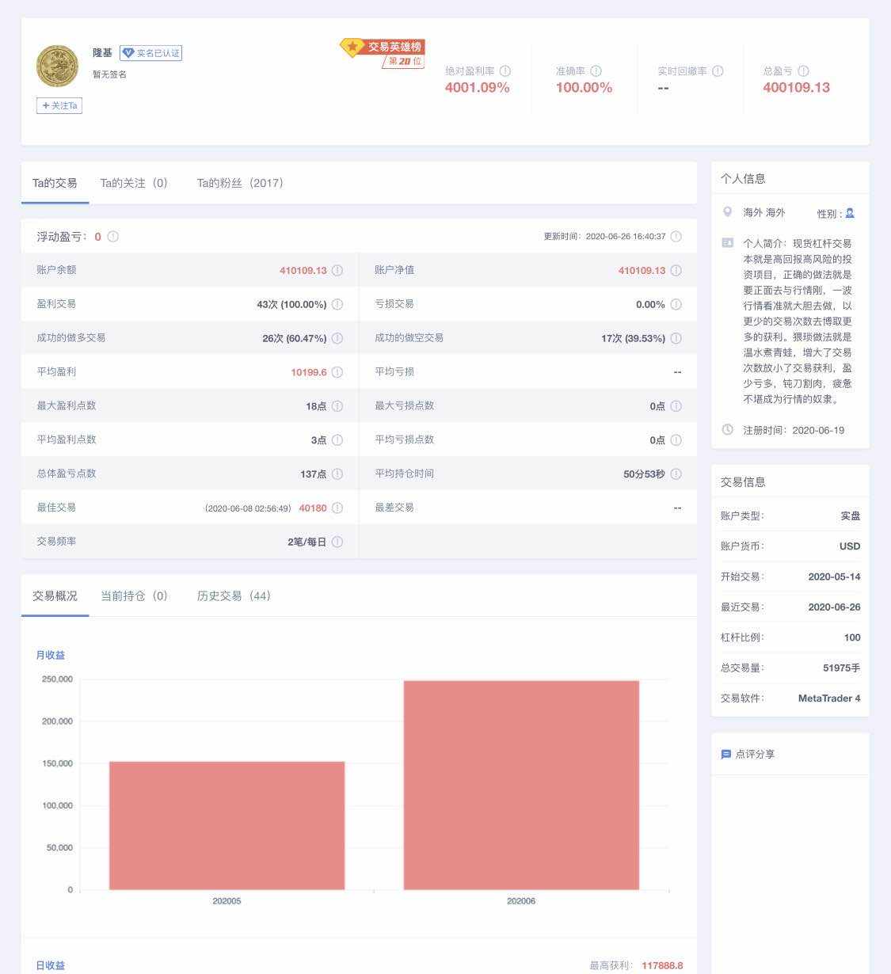Screen dimensions: 891x974
Task: Switch to 交易概况 tab
Action: (x=55, y=596)
